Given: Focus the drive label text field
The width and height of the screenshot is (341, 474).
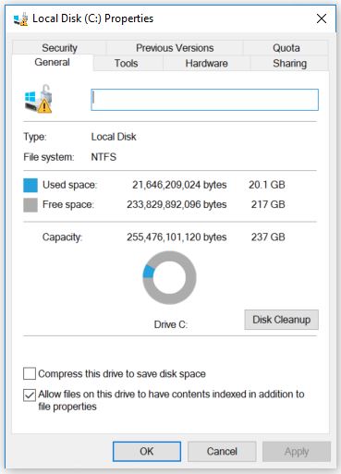Looking at the screenshot, I should (204, 100).
